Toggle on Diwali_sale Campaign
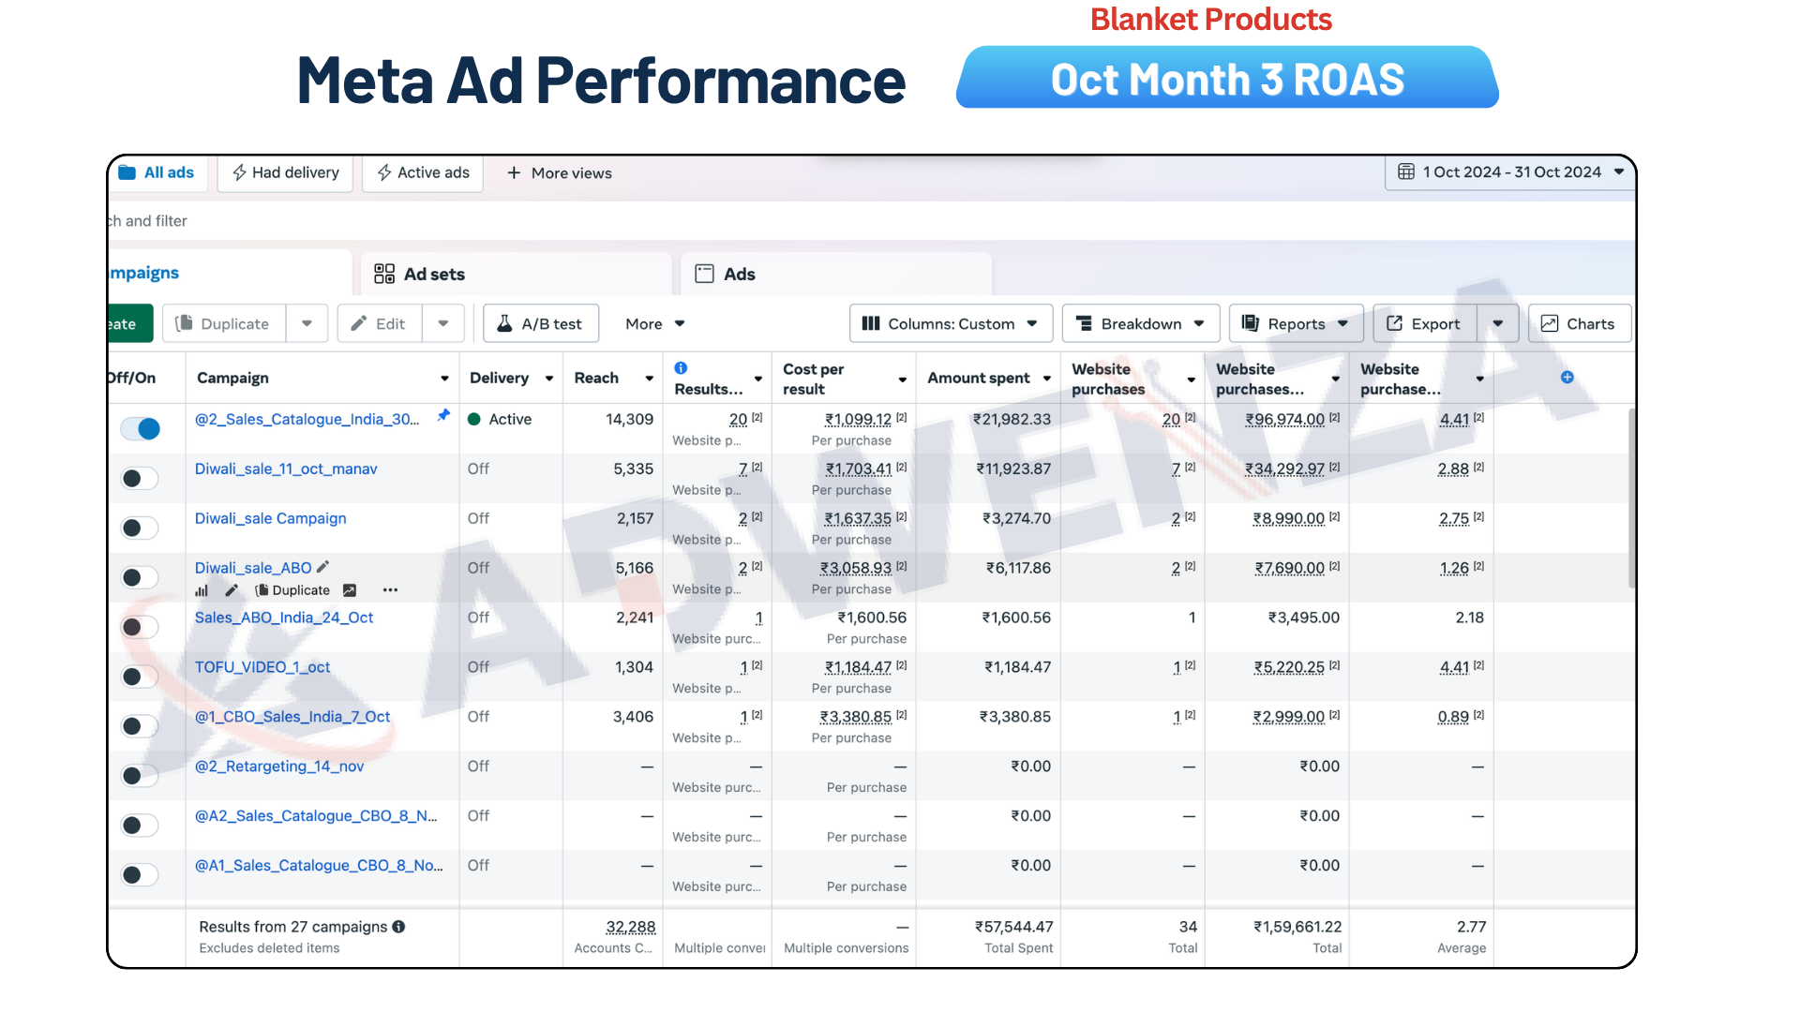The height and width of the screenshot is (1012, 1800). point(140,528)
